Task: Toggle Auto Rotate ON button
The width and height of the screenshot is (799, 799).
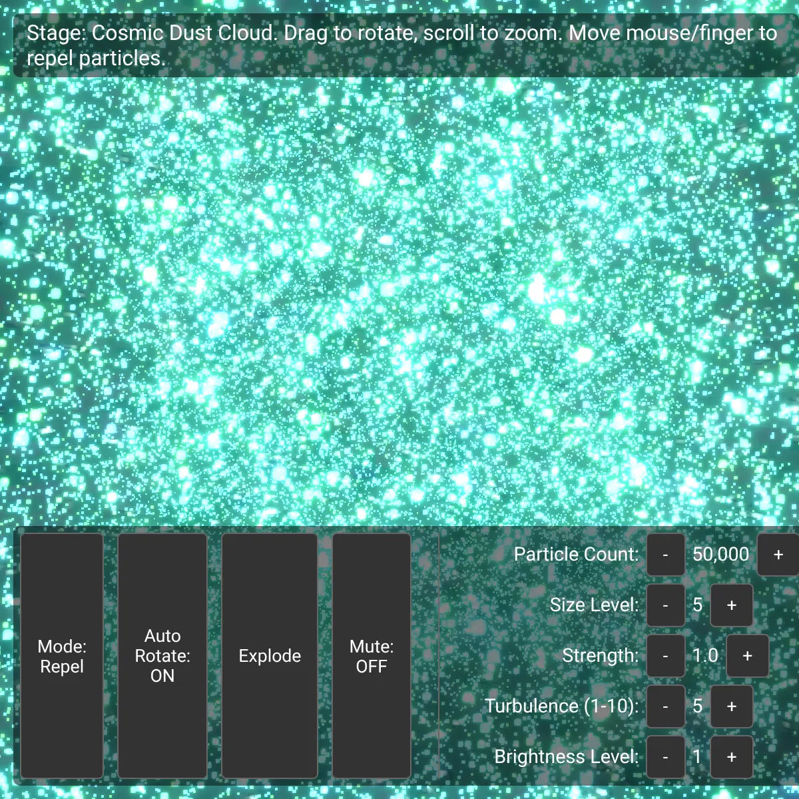Action: tap(162, 656)
